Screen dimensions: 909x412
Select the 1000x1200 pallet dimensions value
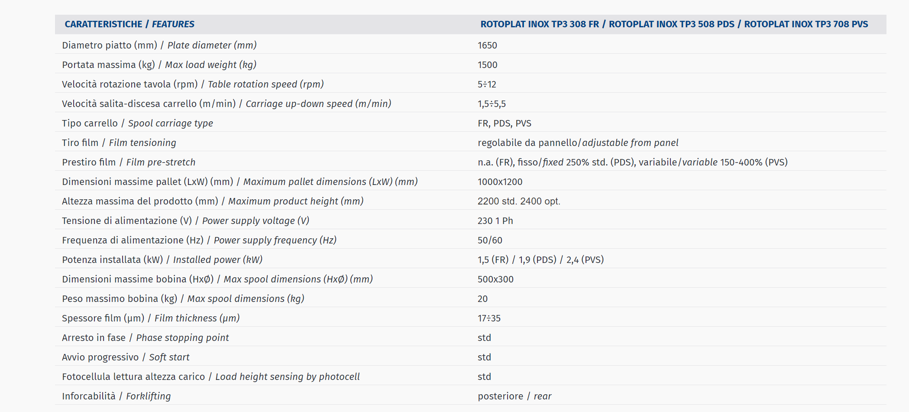click(x=500, y=182)
